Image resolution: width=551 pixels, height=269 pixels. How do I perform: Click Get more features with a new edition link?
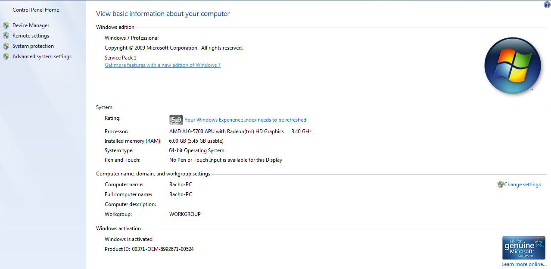tap(162, 65)
